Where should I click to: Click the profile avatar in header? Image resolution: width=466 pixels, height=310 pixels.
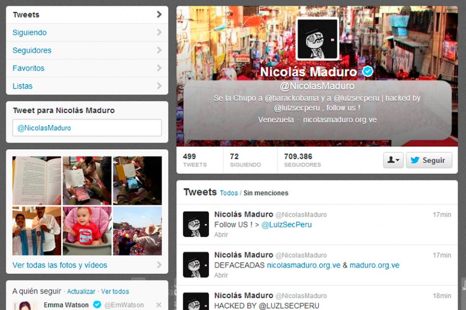pyautogui.click(x=317, y=39)
